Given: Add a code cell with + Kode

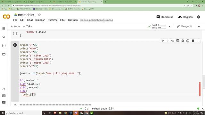Looking at the screenshot, I should [15, 26].
